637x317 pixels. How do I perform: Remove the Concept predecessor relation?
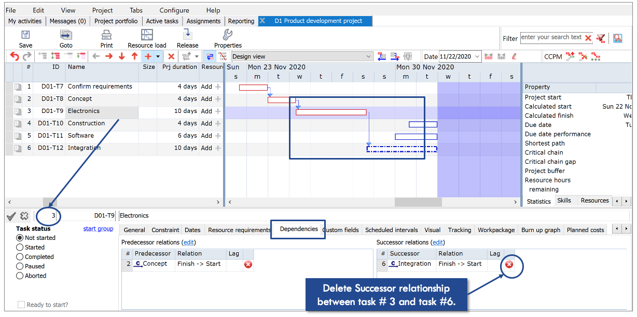click(x=248, y=265)
